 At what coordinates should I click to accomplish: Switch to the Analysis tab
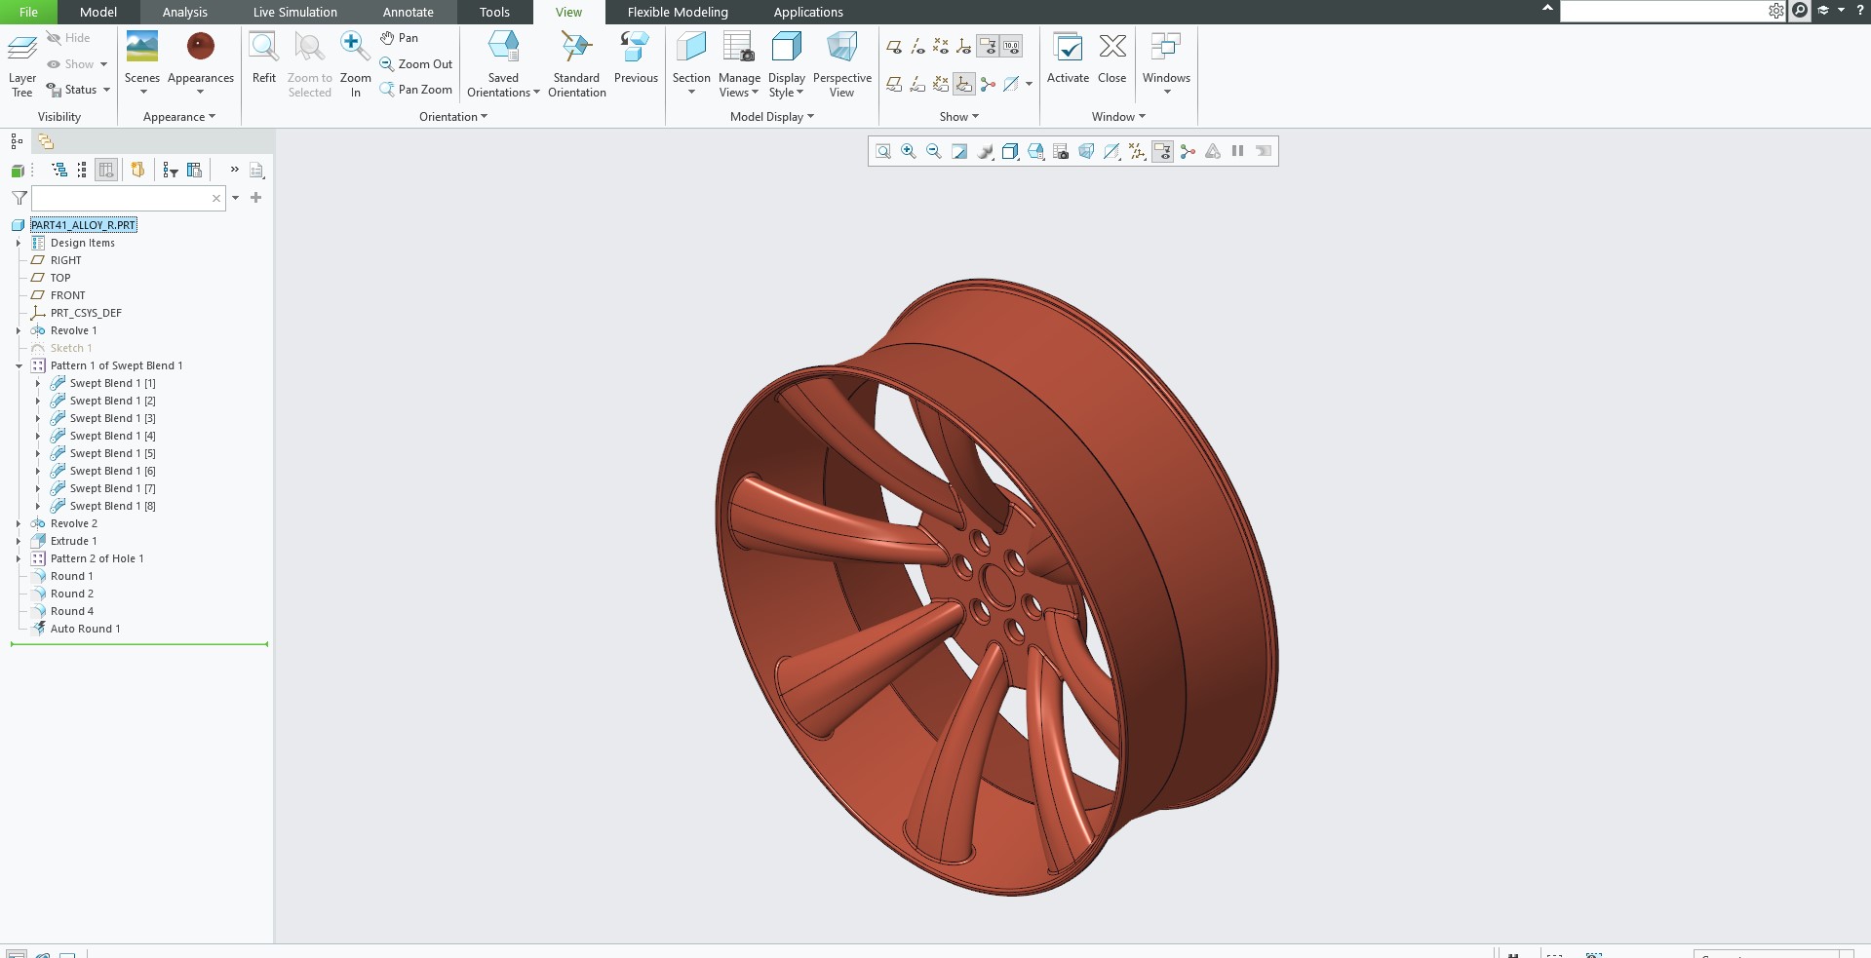pyautogui.click(x=184, y=12)
